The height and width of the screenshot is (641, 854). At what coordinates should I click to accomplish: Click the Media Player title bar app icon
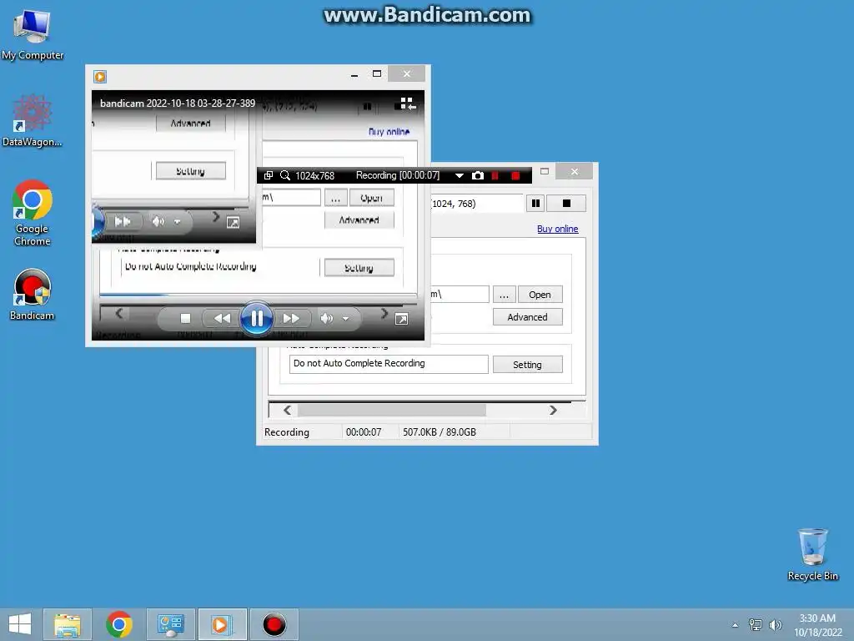point(100,76)
